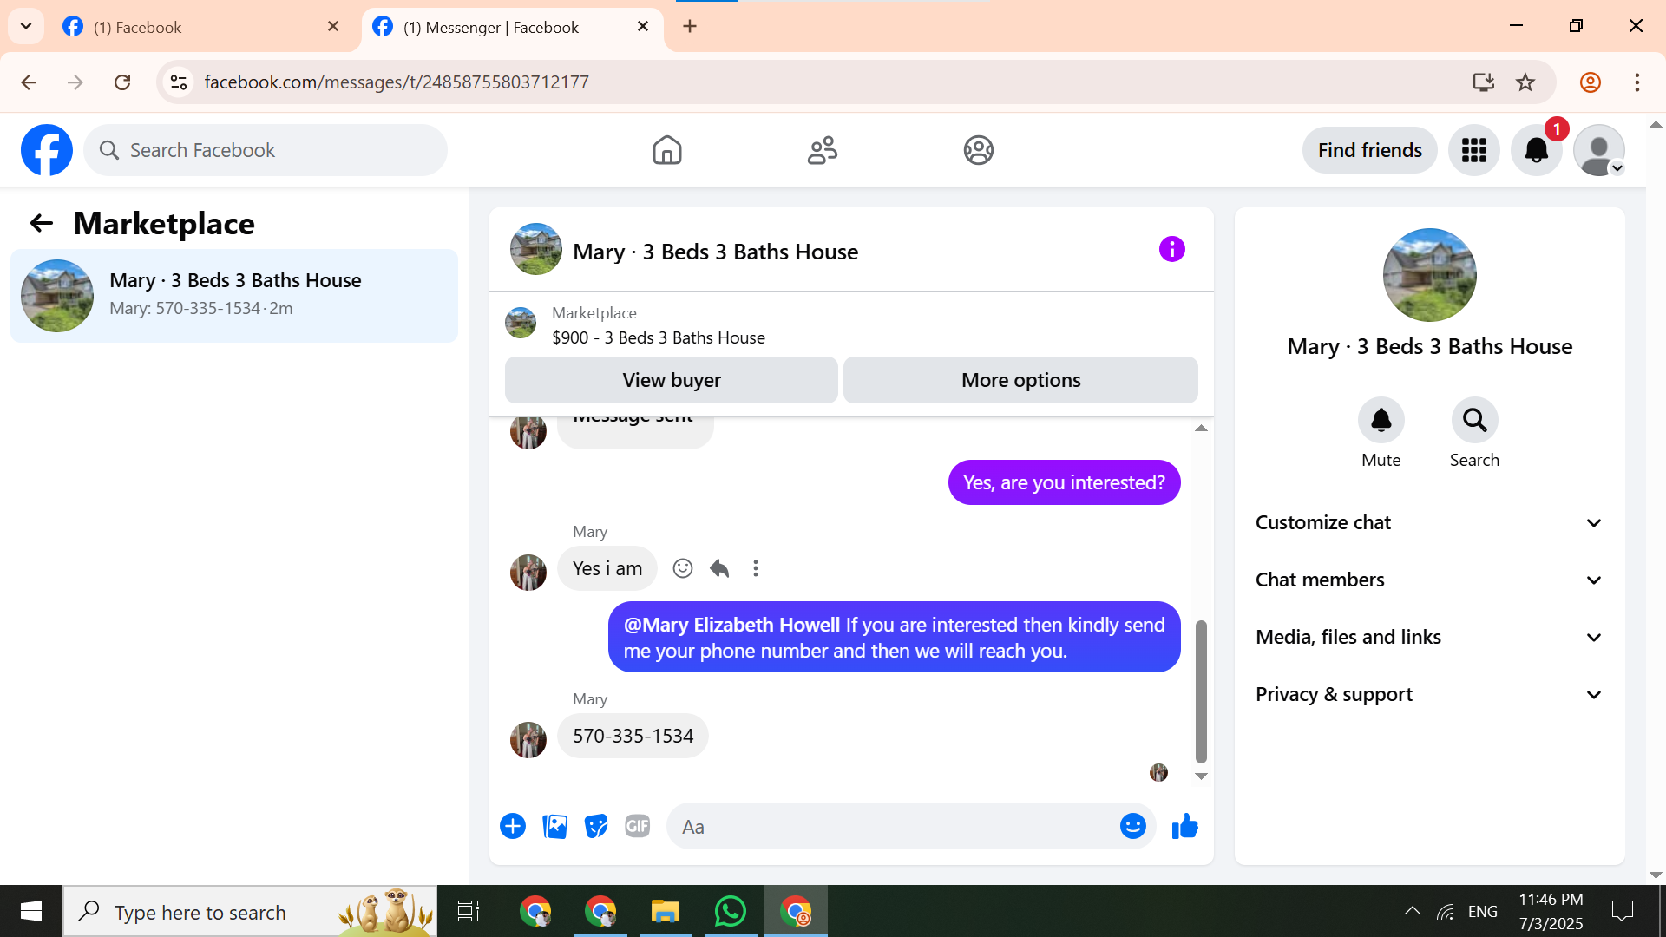
Task: Go to Facebook Home tab icon
Action: click(666, 150)
